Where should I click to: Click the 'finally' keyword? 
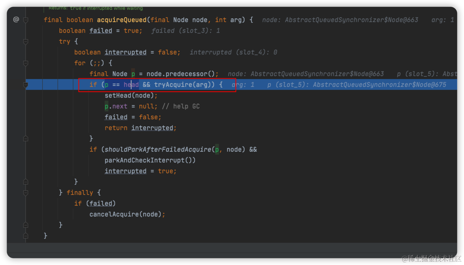(80, 193)
